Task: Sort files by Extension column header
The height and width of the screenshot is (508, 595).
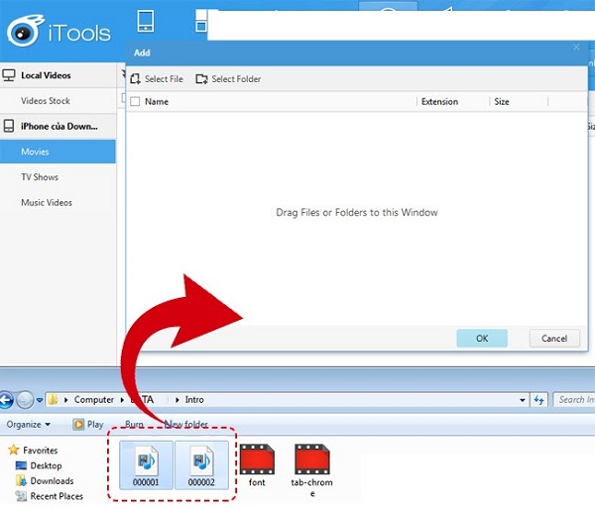Action: pyautogui.click(x=439, y=101)
